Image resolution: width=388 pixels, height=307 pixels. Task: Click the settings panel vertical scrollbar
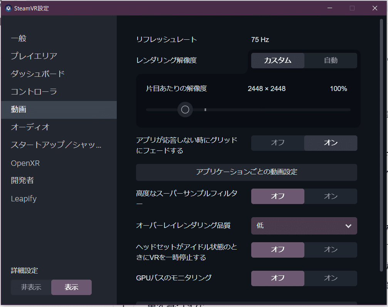coord(381,145)
